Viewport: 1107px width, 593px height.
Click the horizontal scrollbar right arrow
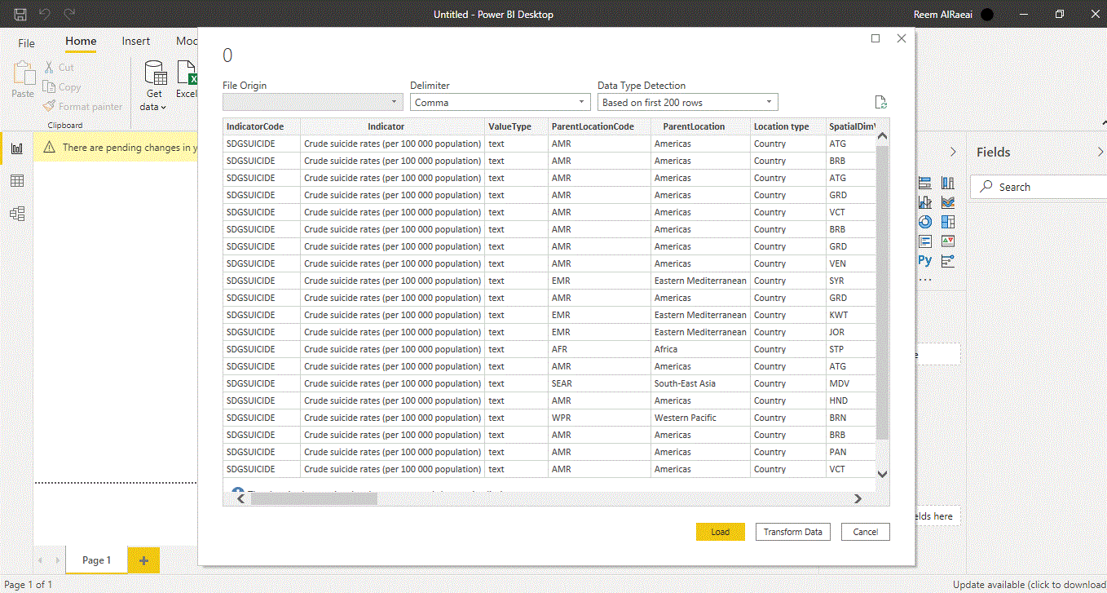point(858,498)
